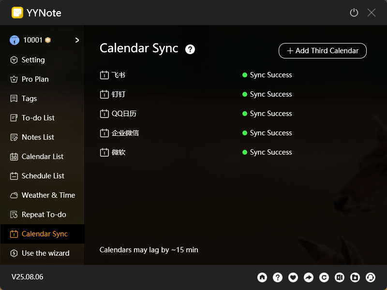Click the calendar icon next to 飞书
The height and width of the screenshot is (290, 387).
coord(104,75)
